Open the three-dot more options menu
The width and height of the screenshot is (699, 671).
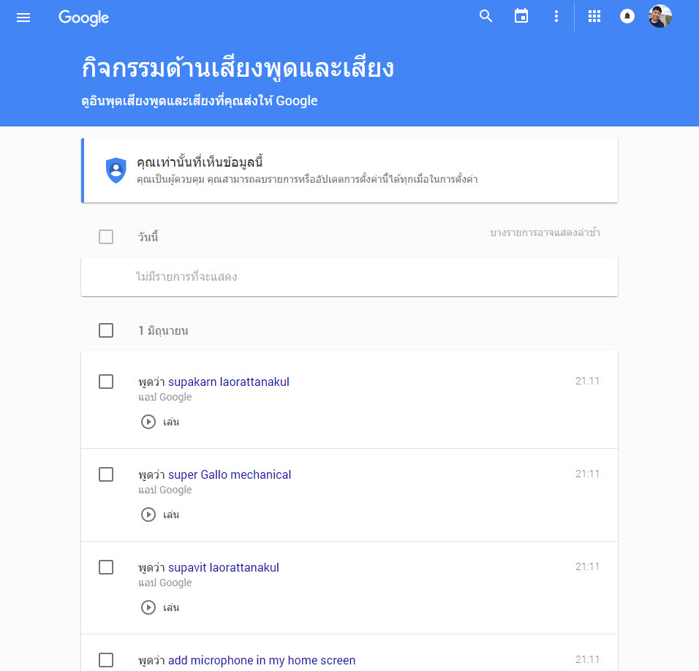point(556,16)
